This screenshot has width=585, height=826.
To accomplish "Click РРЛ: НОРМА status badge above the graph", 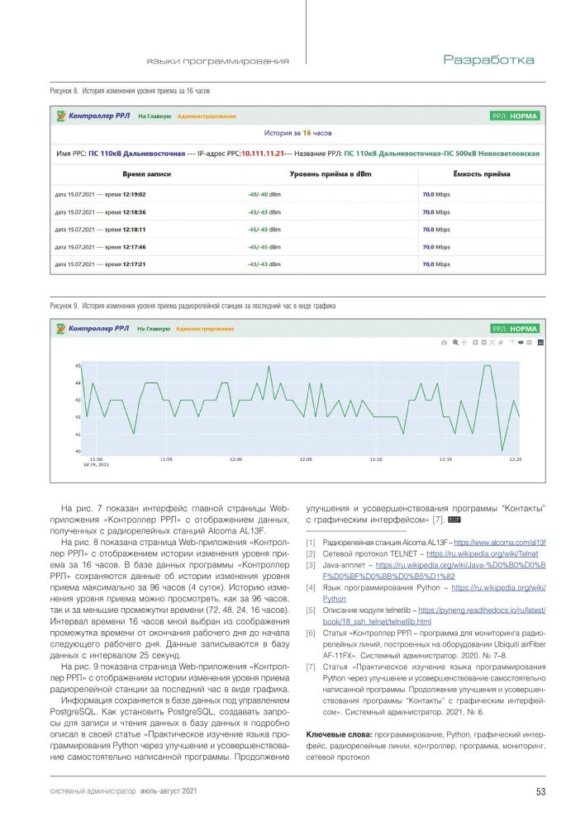I will [515, 329].
